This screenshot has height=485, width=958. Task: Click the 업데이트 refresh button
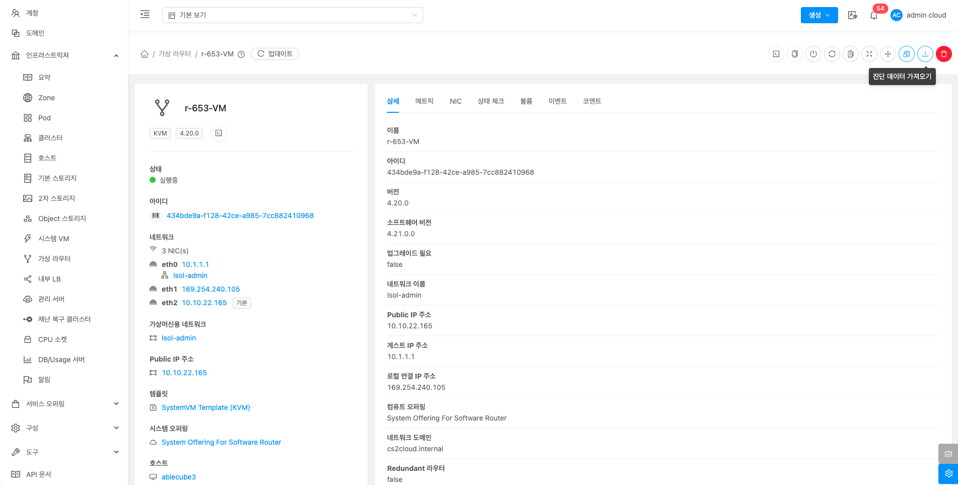(x=275, y=54)
